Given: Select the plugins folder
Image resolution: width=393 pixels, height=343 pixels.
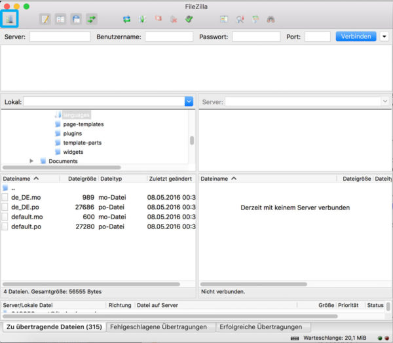Looking at the screenshot, I should point(73,134).
